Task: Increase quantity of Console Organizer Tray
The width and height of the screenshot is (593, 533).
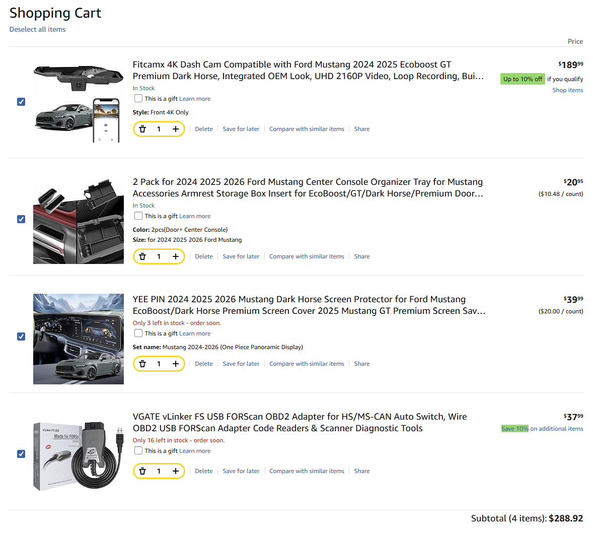Action: pyautogui.click(x=176, y=256)
